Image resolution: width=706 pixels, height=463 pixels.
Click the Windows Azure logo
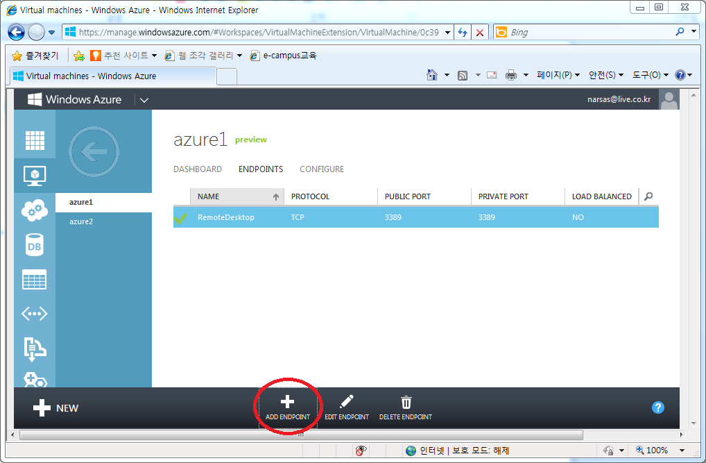(75, 99)
